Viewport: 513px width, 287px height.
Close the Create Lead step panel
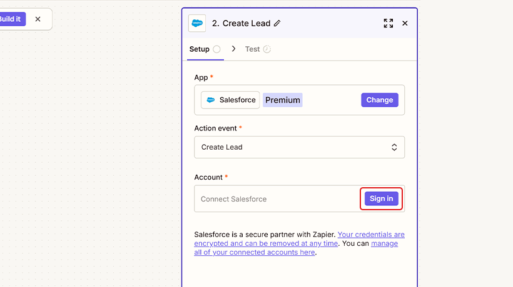pyautogui.click(x=405, y=23)
